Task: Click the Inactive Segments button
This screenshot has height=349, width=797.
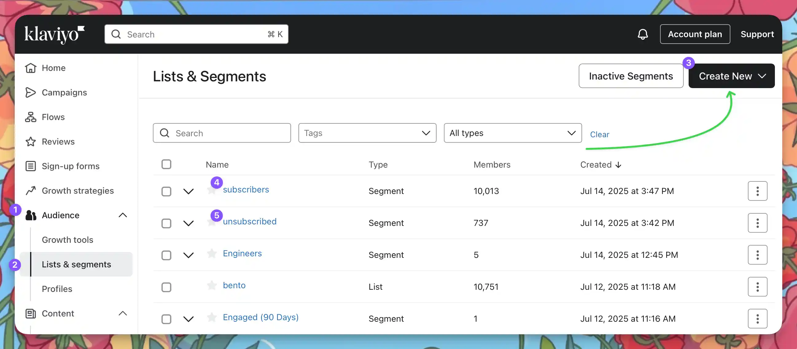Action: point(631,76)
